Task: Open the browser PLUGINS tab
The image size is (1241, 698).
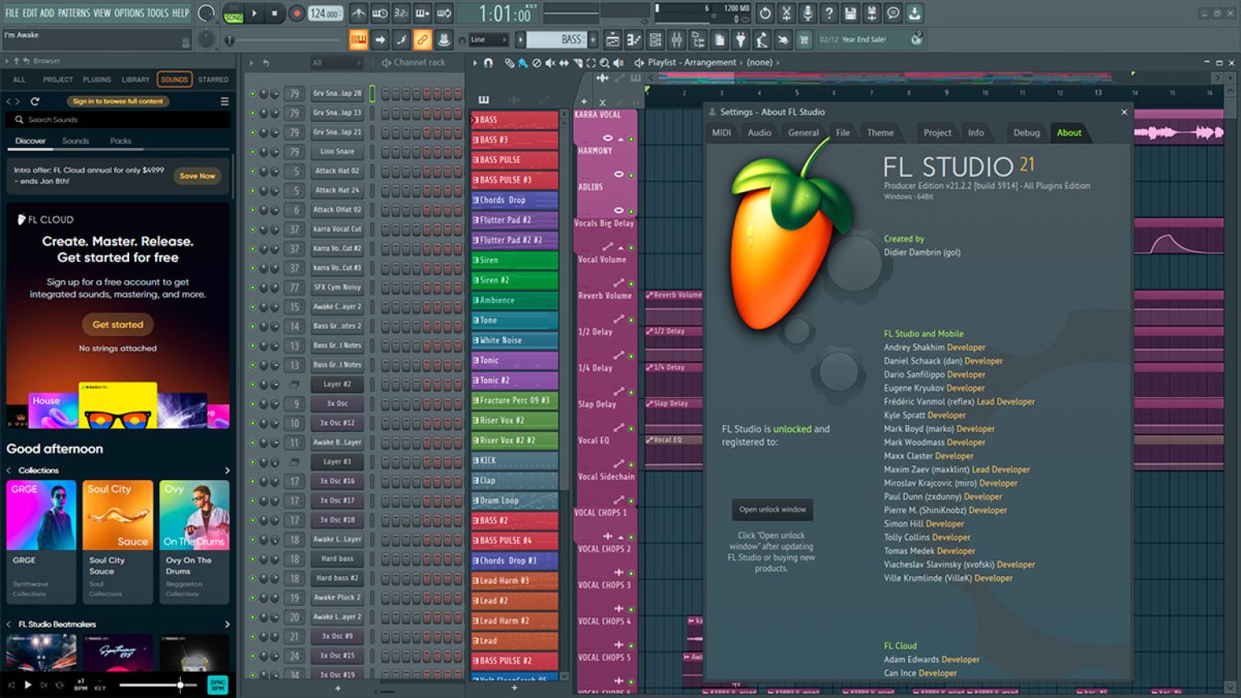Action: tap(97, 79)
